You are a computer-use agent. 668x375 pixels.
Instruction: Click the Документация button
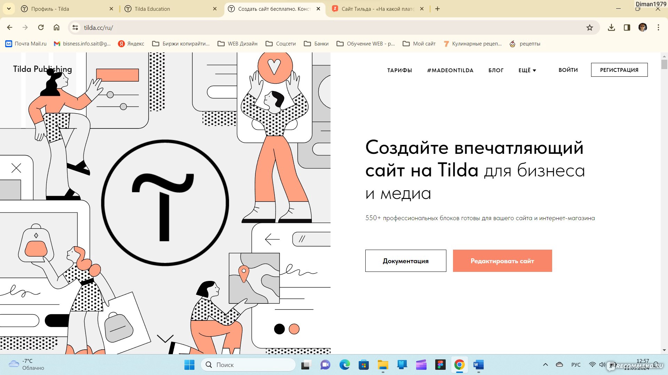pos(406,260)
